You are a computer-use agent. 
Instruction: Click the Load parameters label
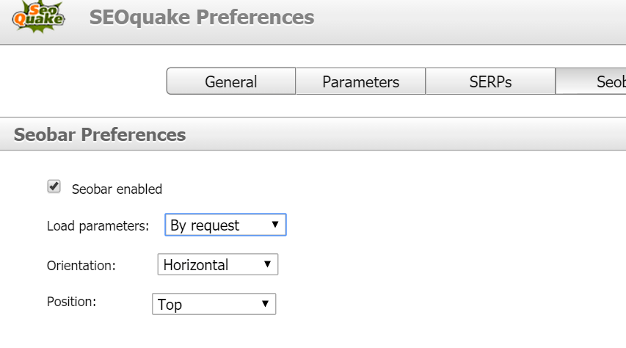click(98, 225)
